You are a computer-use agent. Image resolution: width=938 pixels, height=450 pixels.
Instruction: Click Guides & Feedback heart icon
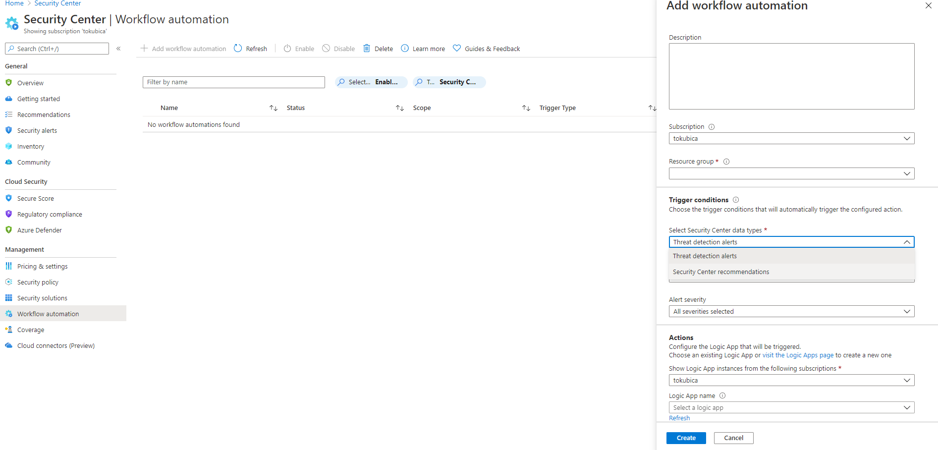(x=457, y=49)
